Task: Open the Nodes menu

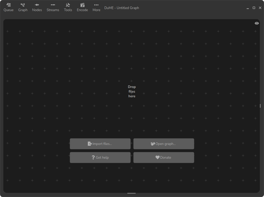Action: coord(37,7)
